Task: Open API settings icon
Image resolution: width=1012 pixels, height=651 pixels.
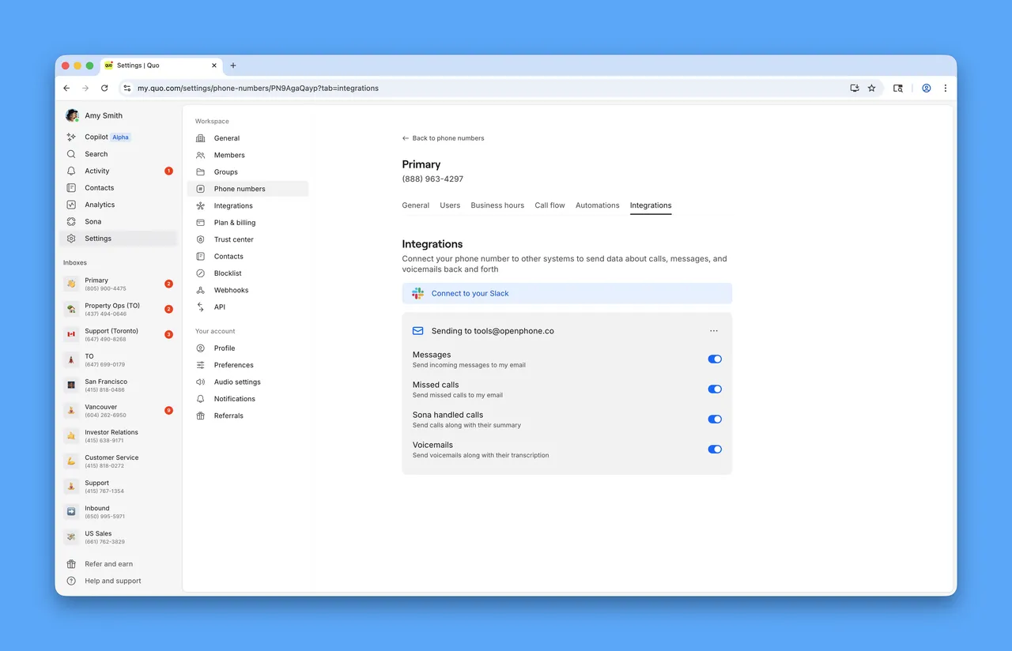Action: (201, 307)
